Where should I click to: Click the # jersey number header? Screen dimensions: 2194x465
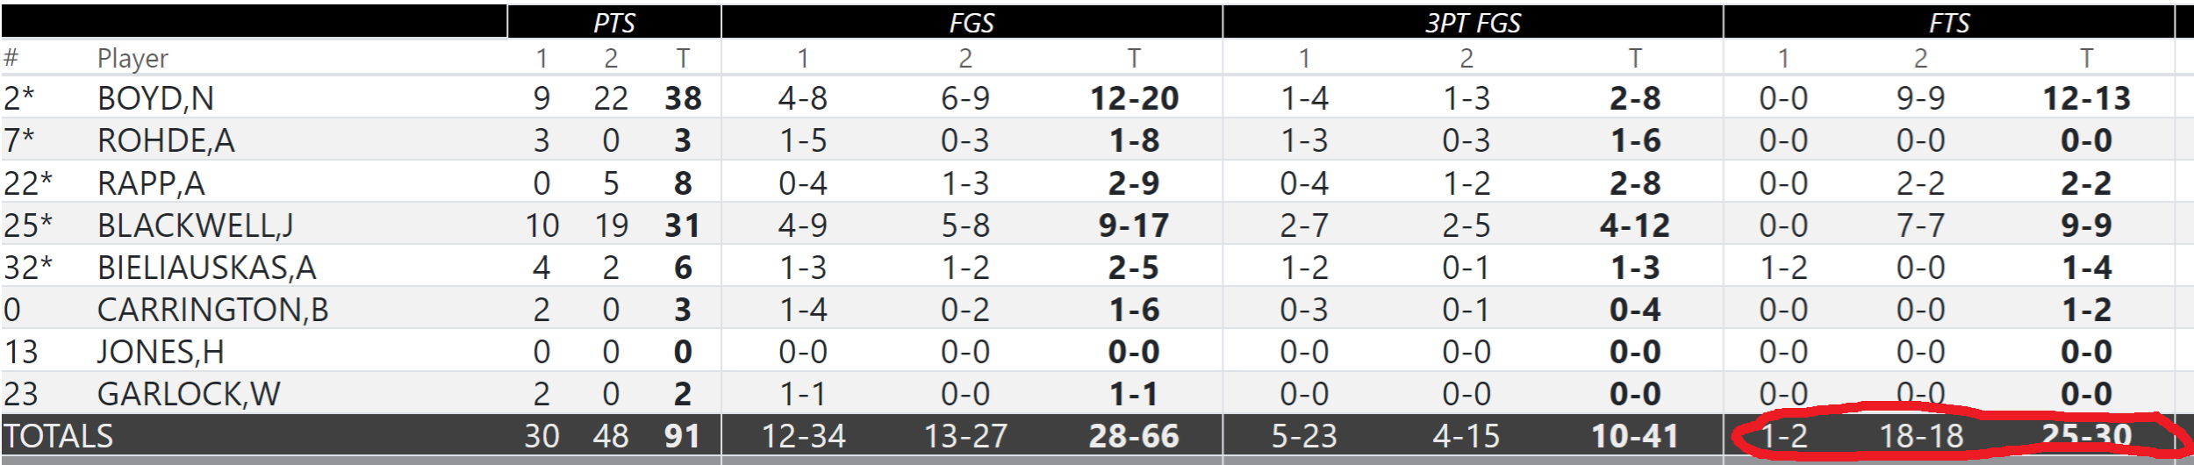(11, 59)
